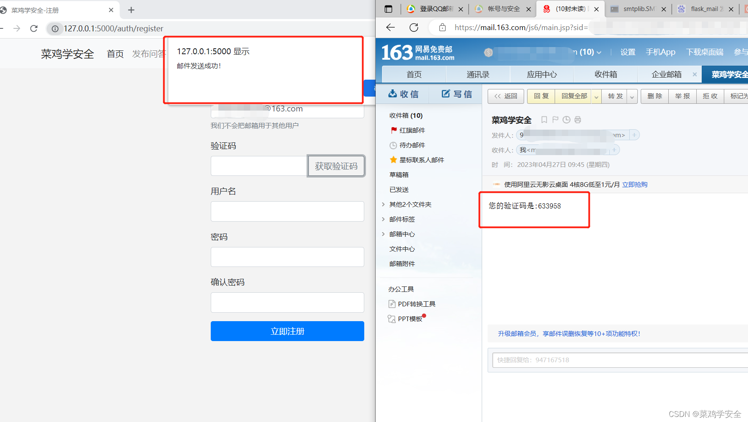Go back in the 163 mail browser

[391, 28]
